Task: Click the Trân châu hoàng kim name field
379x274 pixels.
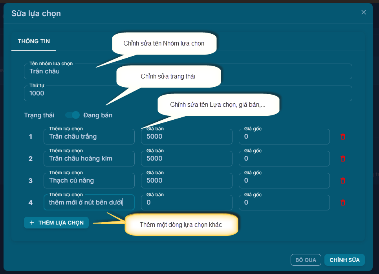Action: pyautogui.click(x=89, y=159)
